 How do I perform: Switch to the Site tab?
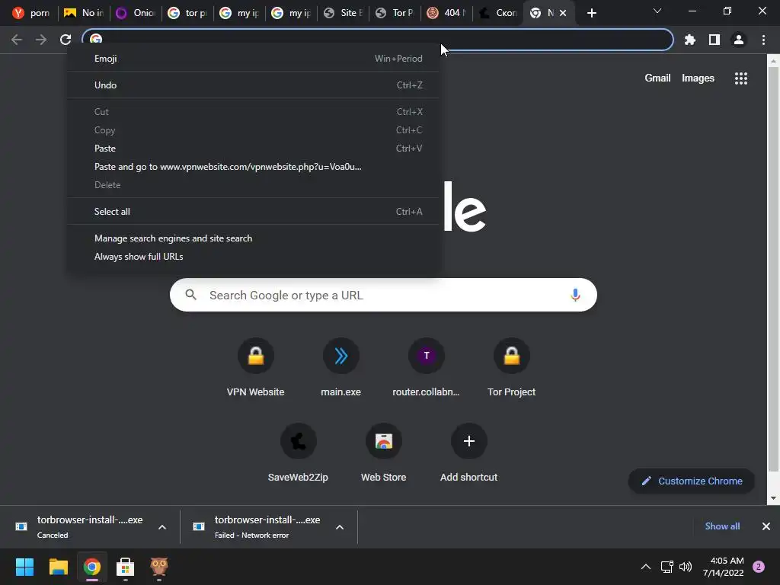click(343, 13)
